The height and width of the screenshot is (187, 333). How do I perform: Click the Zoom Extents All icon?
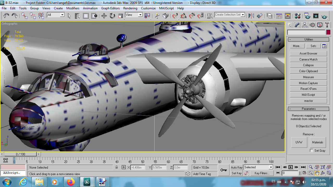click(329, 167)
